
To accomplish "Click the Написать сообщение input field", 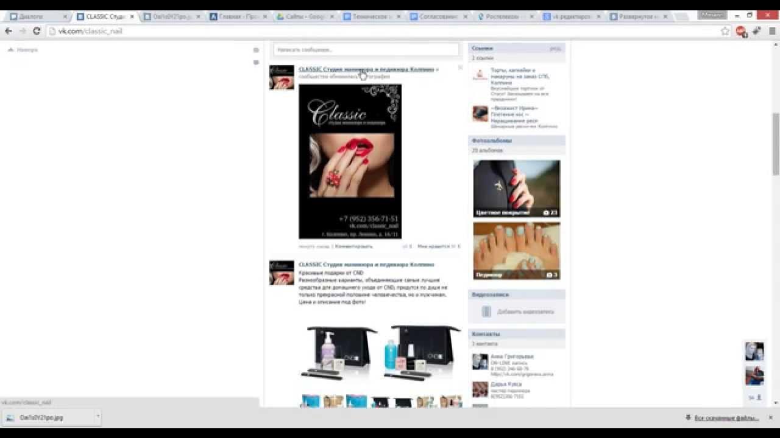I will click(x=366, y=50).
